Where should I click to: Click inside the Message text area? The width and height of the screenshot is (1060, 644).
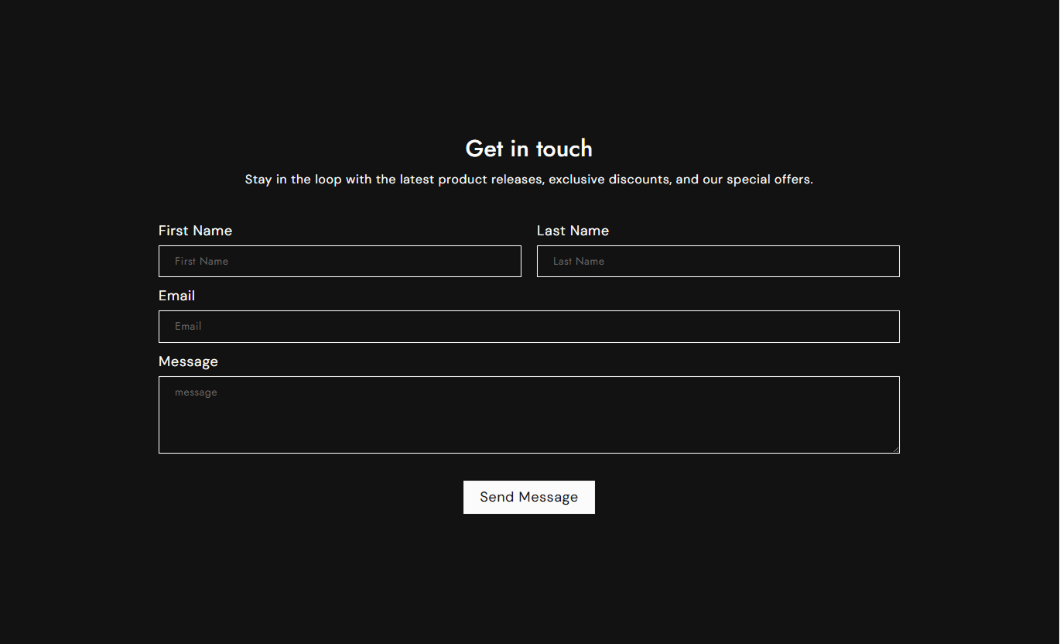point(529,415)
